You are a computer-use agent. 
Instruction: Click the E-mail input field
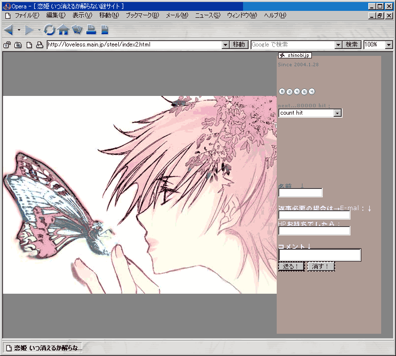tap(314, 215)
